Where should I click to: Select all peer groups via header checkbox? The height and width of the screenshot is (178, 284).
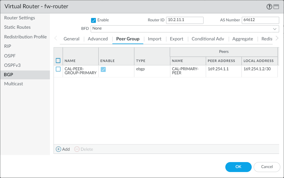(58, 61)
